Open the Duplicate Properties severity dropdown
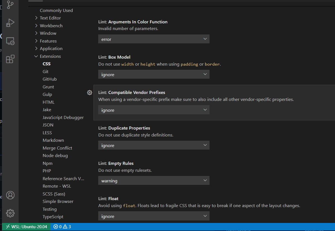 point(154,145)
